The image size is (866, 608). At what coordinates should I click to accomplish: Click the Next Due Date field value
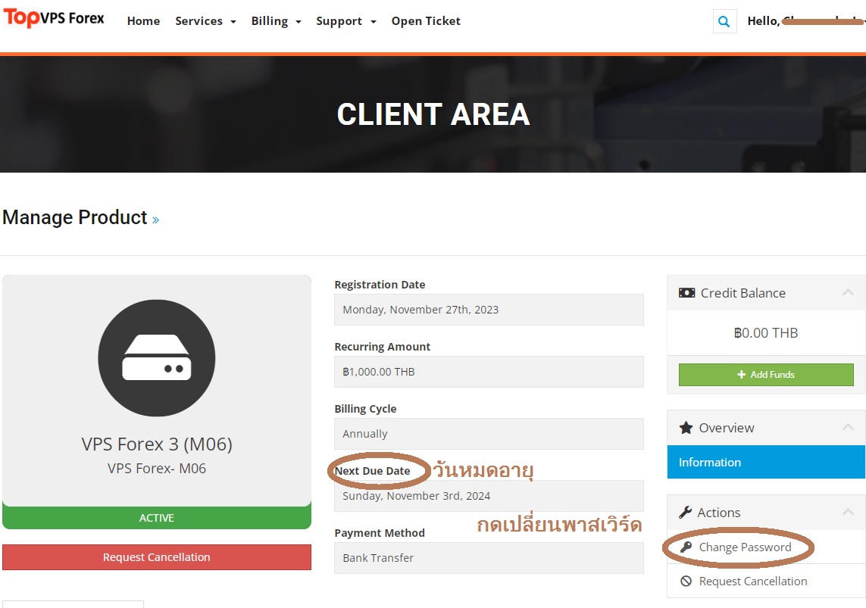point(489,496)
